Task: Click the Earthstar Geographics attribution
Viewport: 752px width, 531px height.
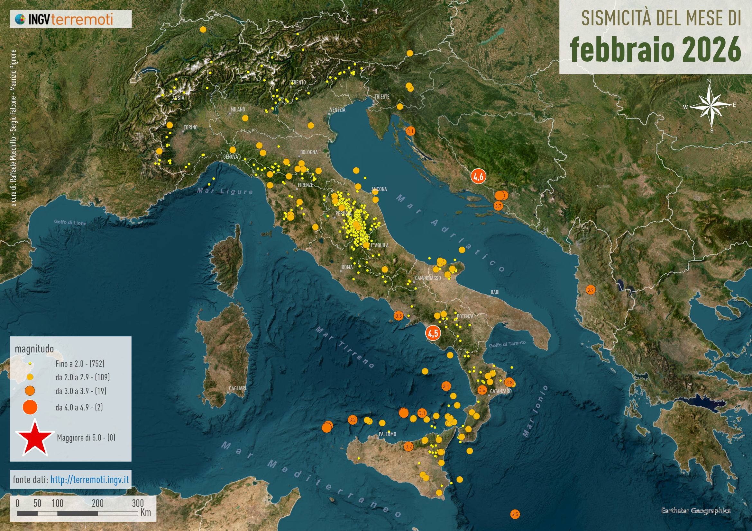Action: [x=696, y=511]
